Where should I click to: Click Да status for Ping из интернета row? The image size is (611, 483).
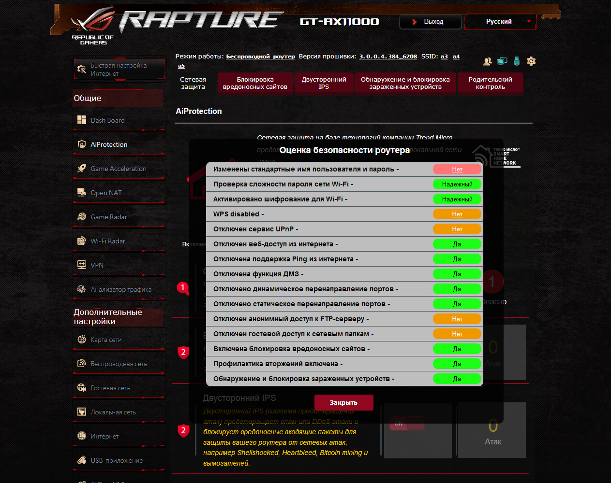[x=457, y=259]
